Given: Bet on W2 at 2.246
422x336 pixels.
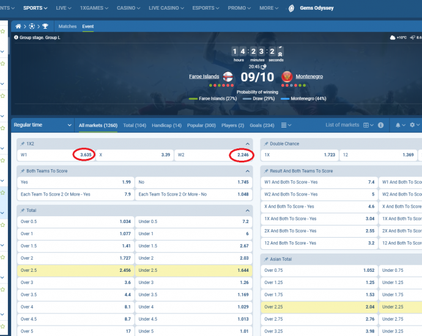Looking at the screenshot, I should (x=213, y=155).
